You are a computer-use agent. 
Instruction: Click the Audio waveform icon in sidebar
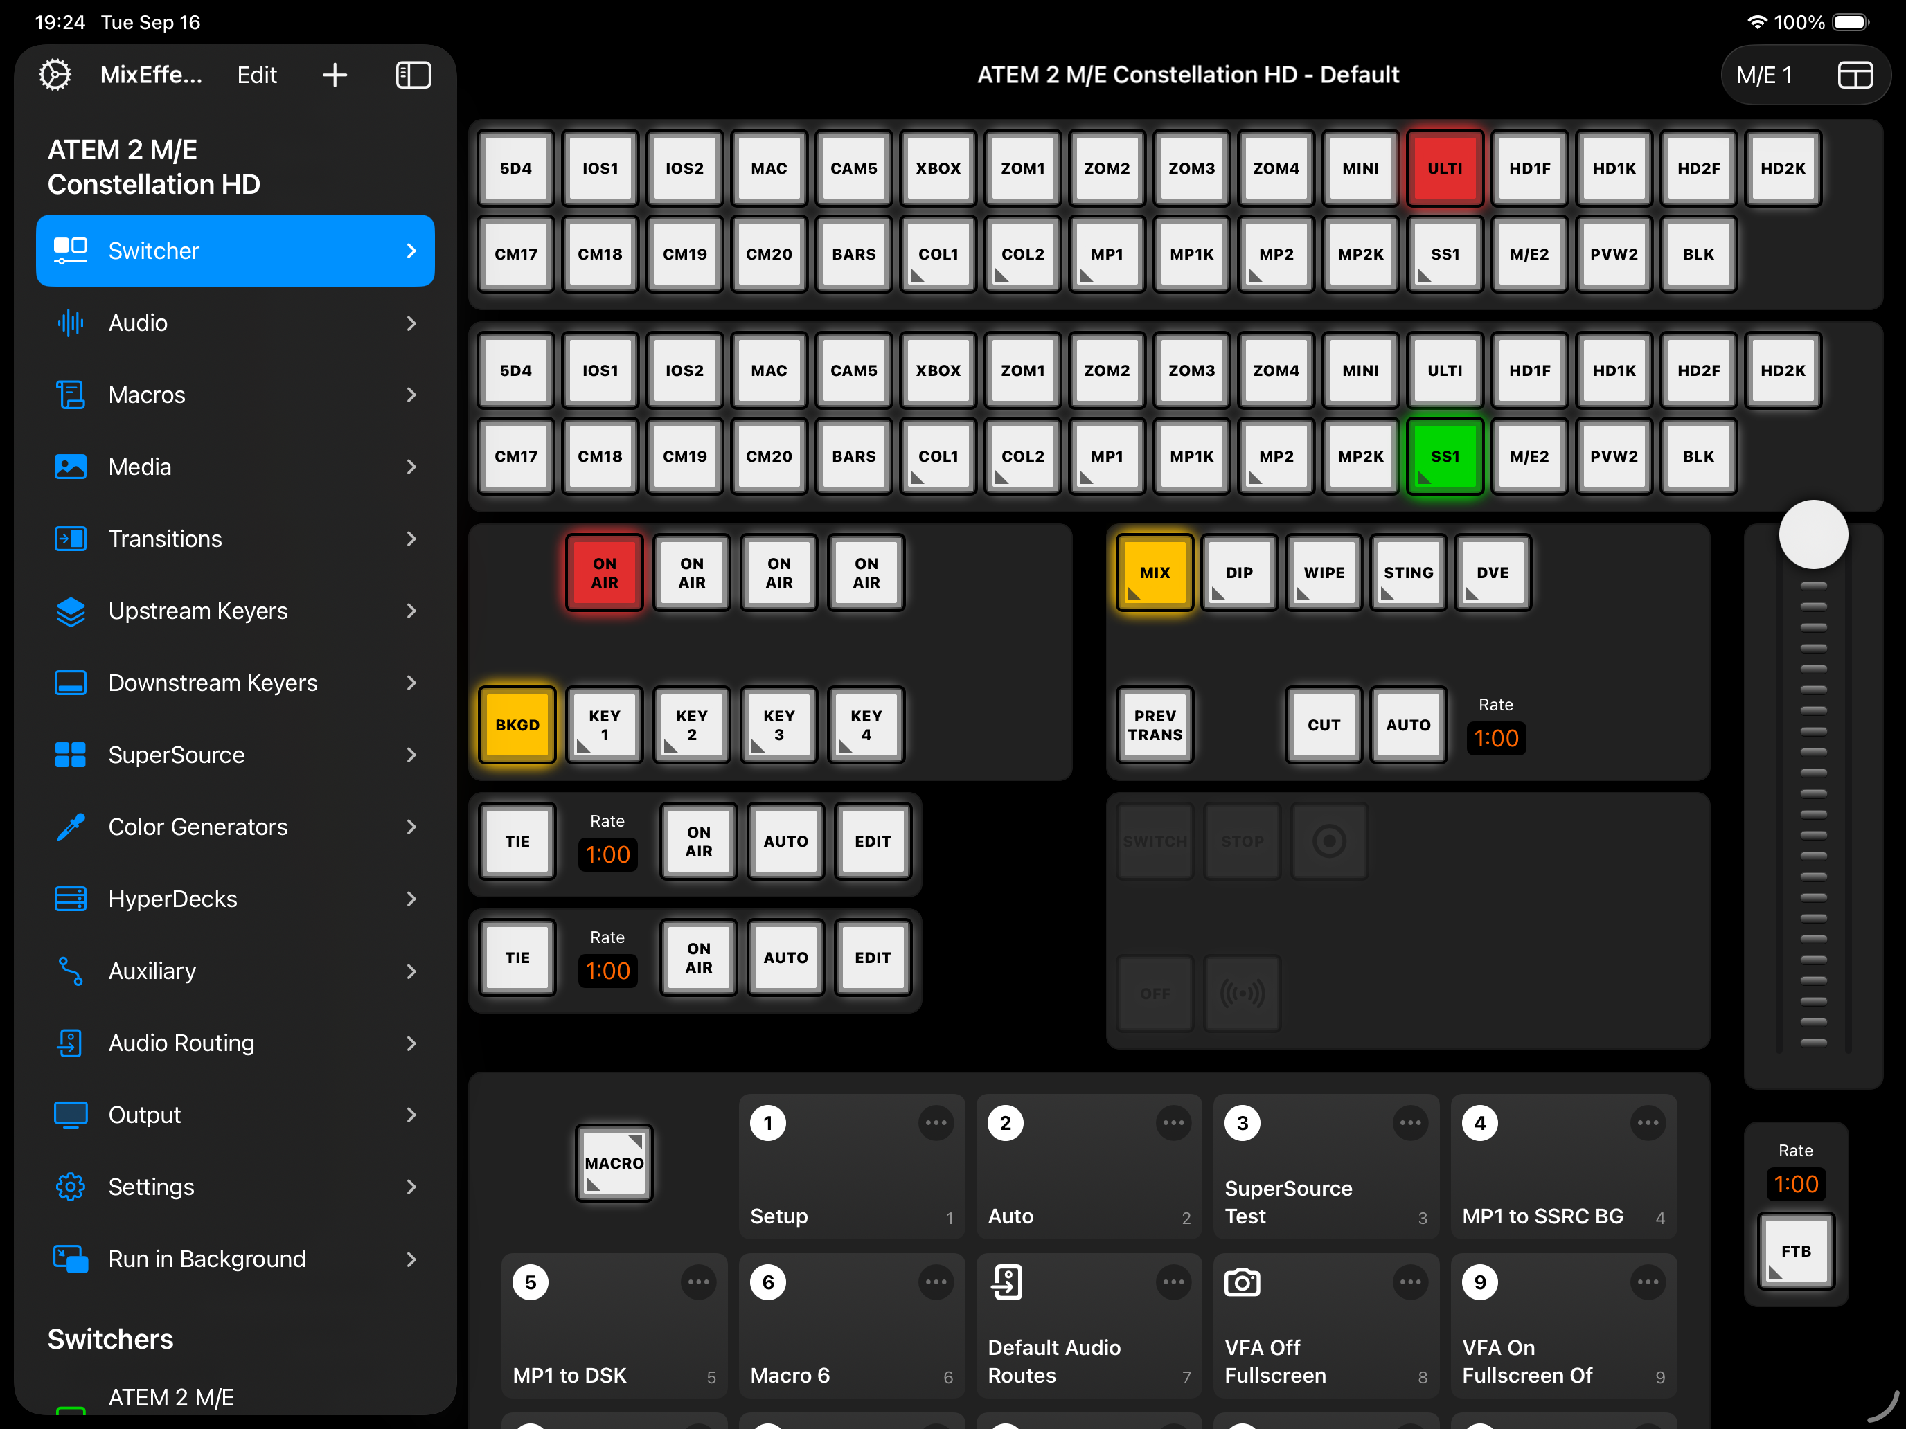70,323
